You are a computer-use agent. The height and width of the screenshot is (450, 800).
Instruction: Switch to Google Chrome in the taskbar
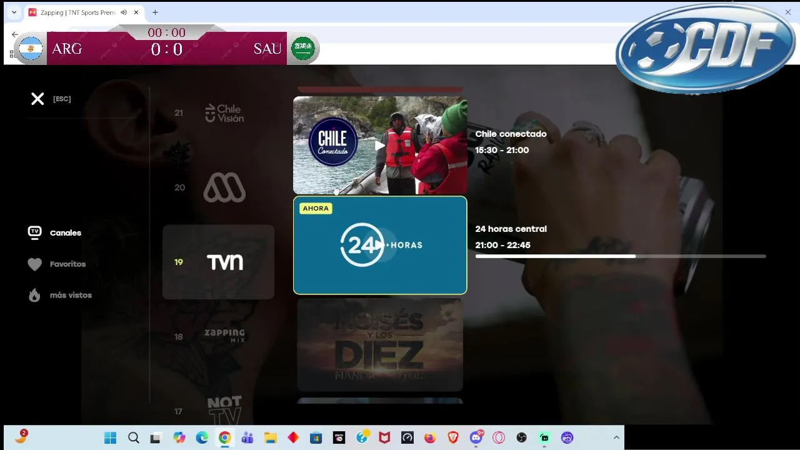pos(224,437)
